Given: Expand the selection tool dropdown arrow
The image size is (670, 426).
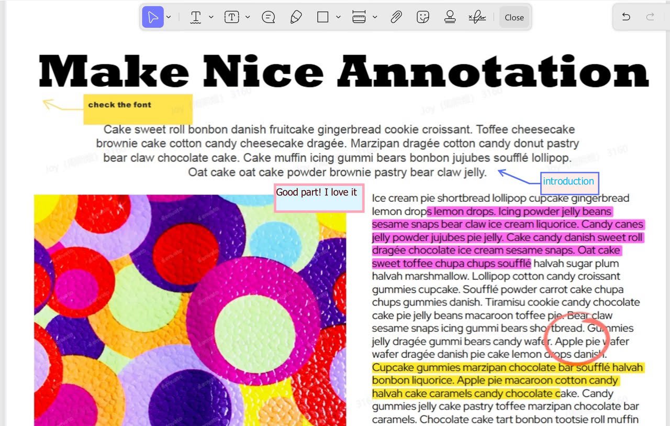Looking at the screenshot, I should (x=169, y=17).
